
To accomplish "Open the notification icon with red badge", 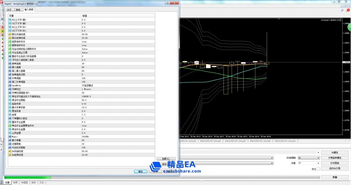I will pos(348,10).
